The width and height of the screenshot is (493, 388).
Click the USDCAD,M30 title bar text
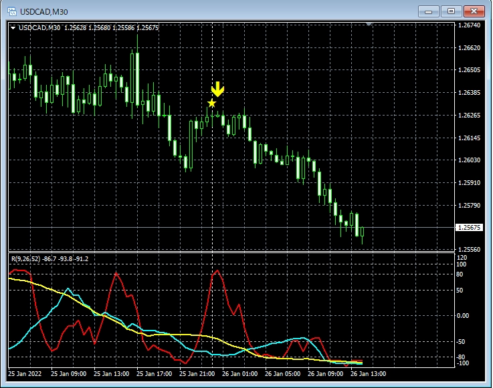pyautogui.click(x=44, y=11)
